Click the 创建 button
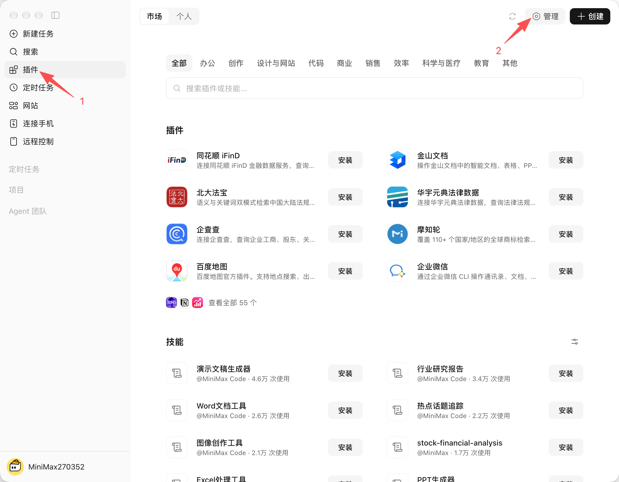The width and height of the screenshot is (619, 482). pyautogui.click(x=590, y=16)
